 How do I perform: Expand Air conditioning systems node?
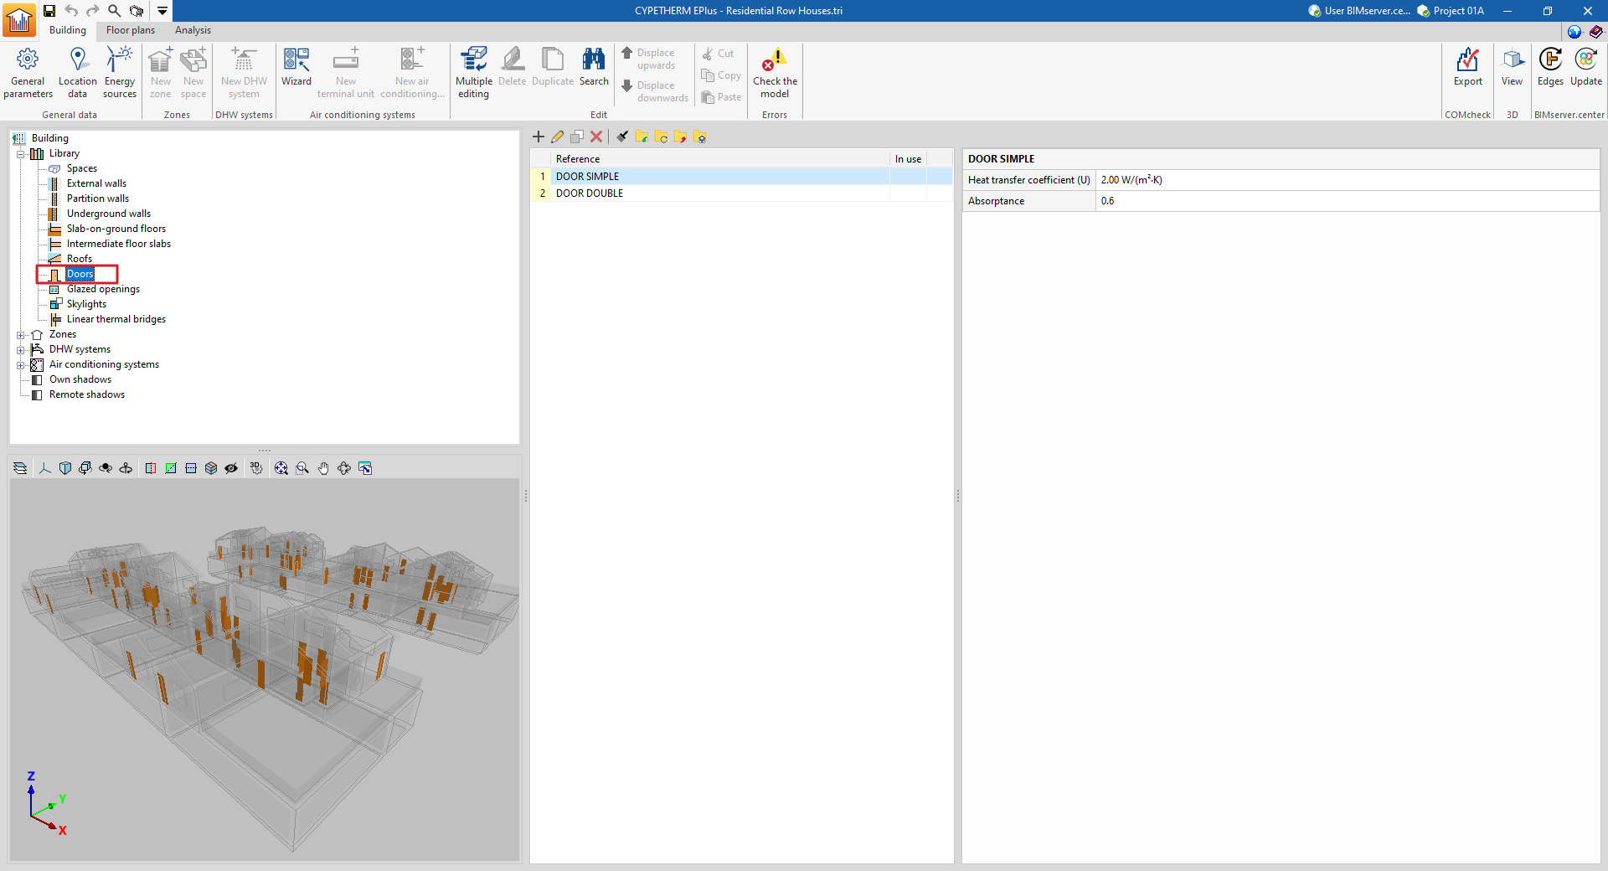pos(21,365)
